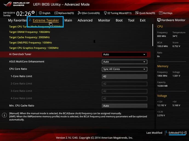This screenshot has height=141, width=189.
Task: Click CPU temperature value 34°C
Action: pos(175,36)
